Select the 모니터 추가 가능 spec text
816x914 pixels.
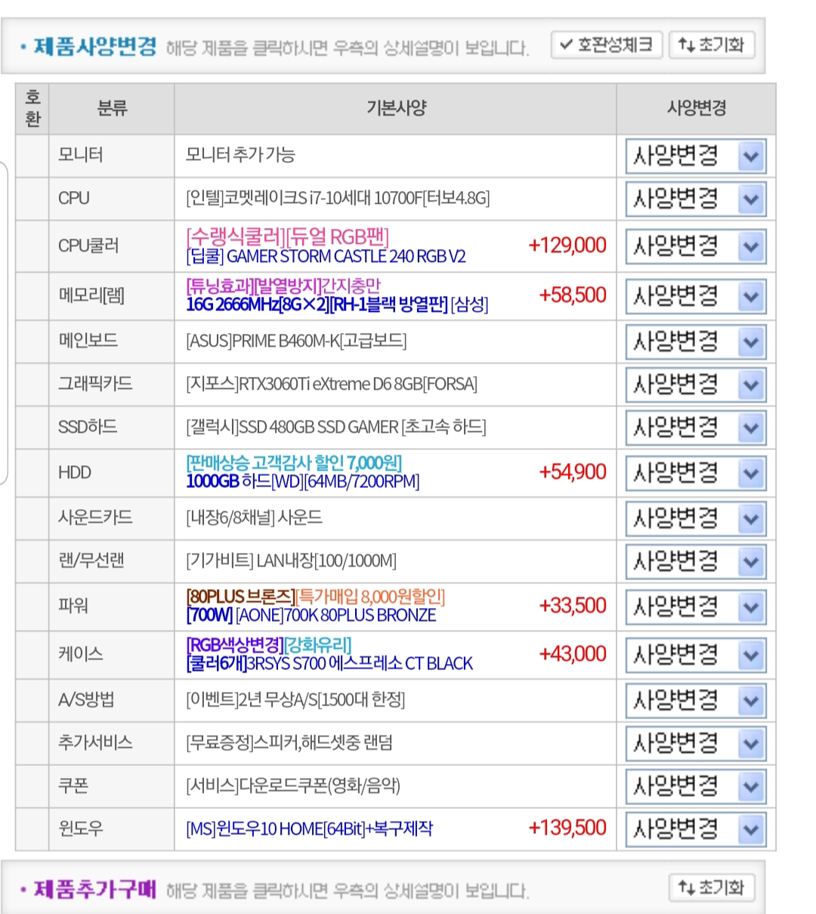point(240,156)
